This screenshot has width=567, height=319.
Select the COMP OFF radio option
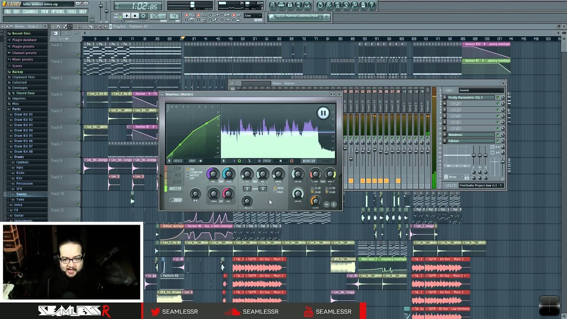pyautogui.click(x=195, y=172)
